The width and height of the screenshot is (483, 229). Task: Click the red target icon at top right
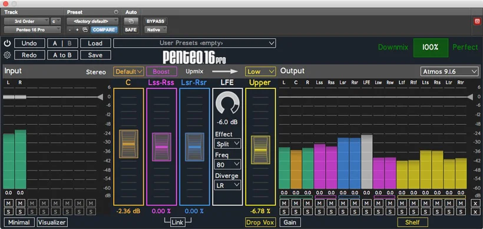(x=477, y=21)
